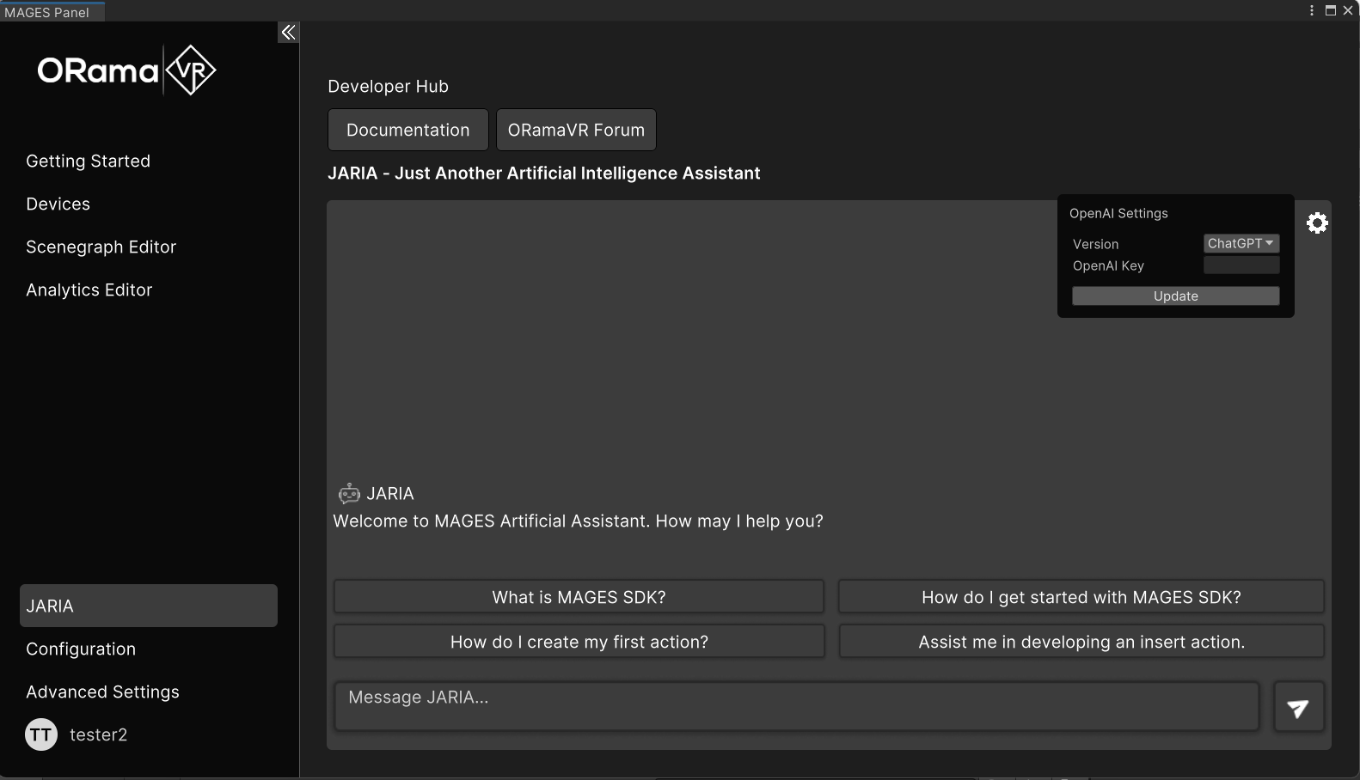Click the JARIA assistant title heading
The image size is (1360, 780).
pos(544,173)
